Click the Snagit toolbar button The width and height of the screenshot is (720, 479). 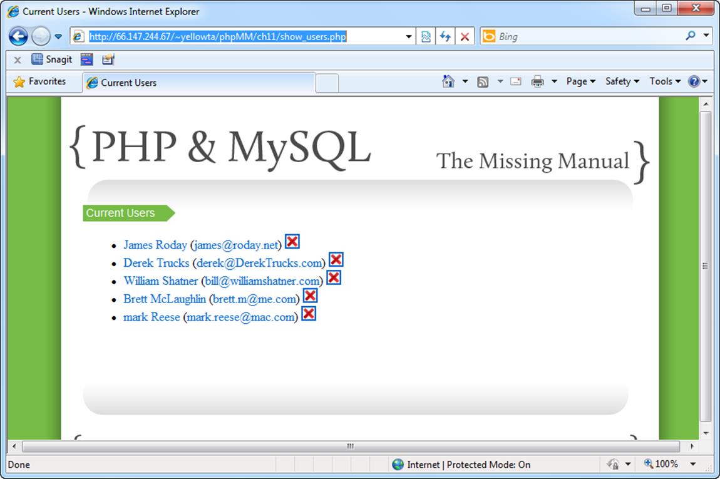[x=51, y=59]
